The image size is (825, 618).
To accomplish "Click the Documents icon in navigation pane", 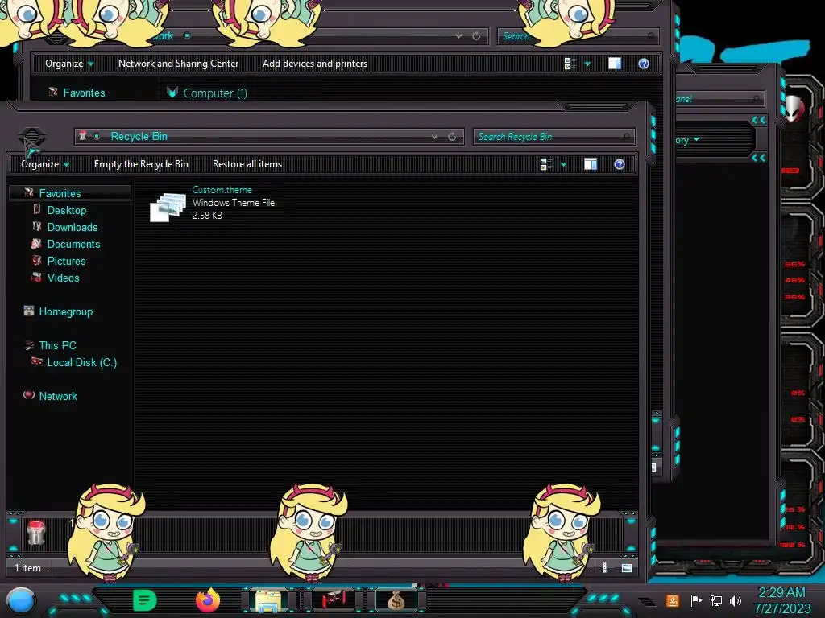I will tap(36, 243).
